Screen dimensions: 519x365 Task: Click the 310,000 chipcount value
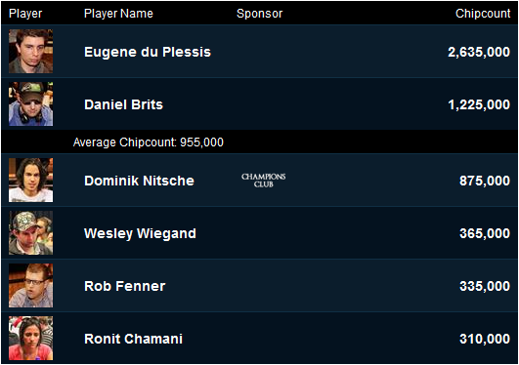(485, 339)
